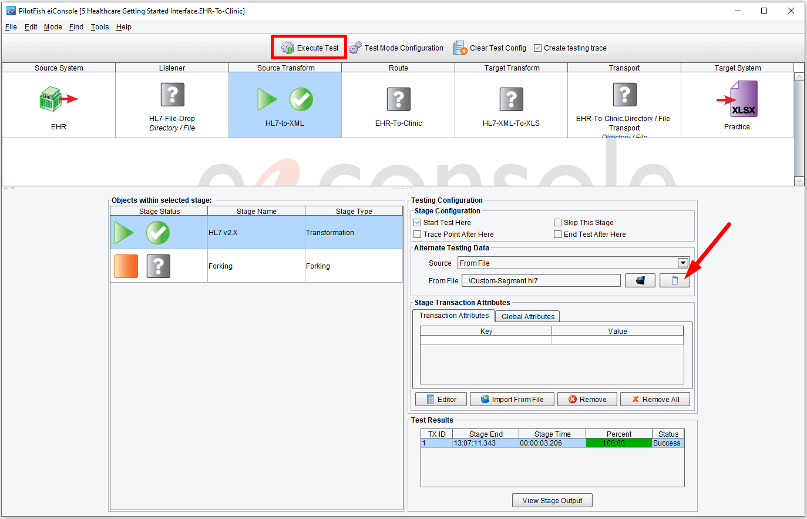Click the Value column header
This screenshot has height=519, width=807.
coord(618,332)
